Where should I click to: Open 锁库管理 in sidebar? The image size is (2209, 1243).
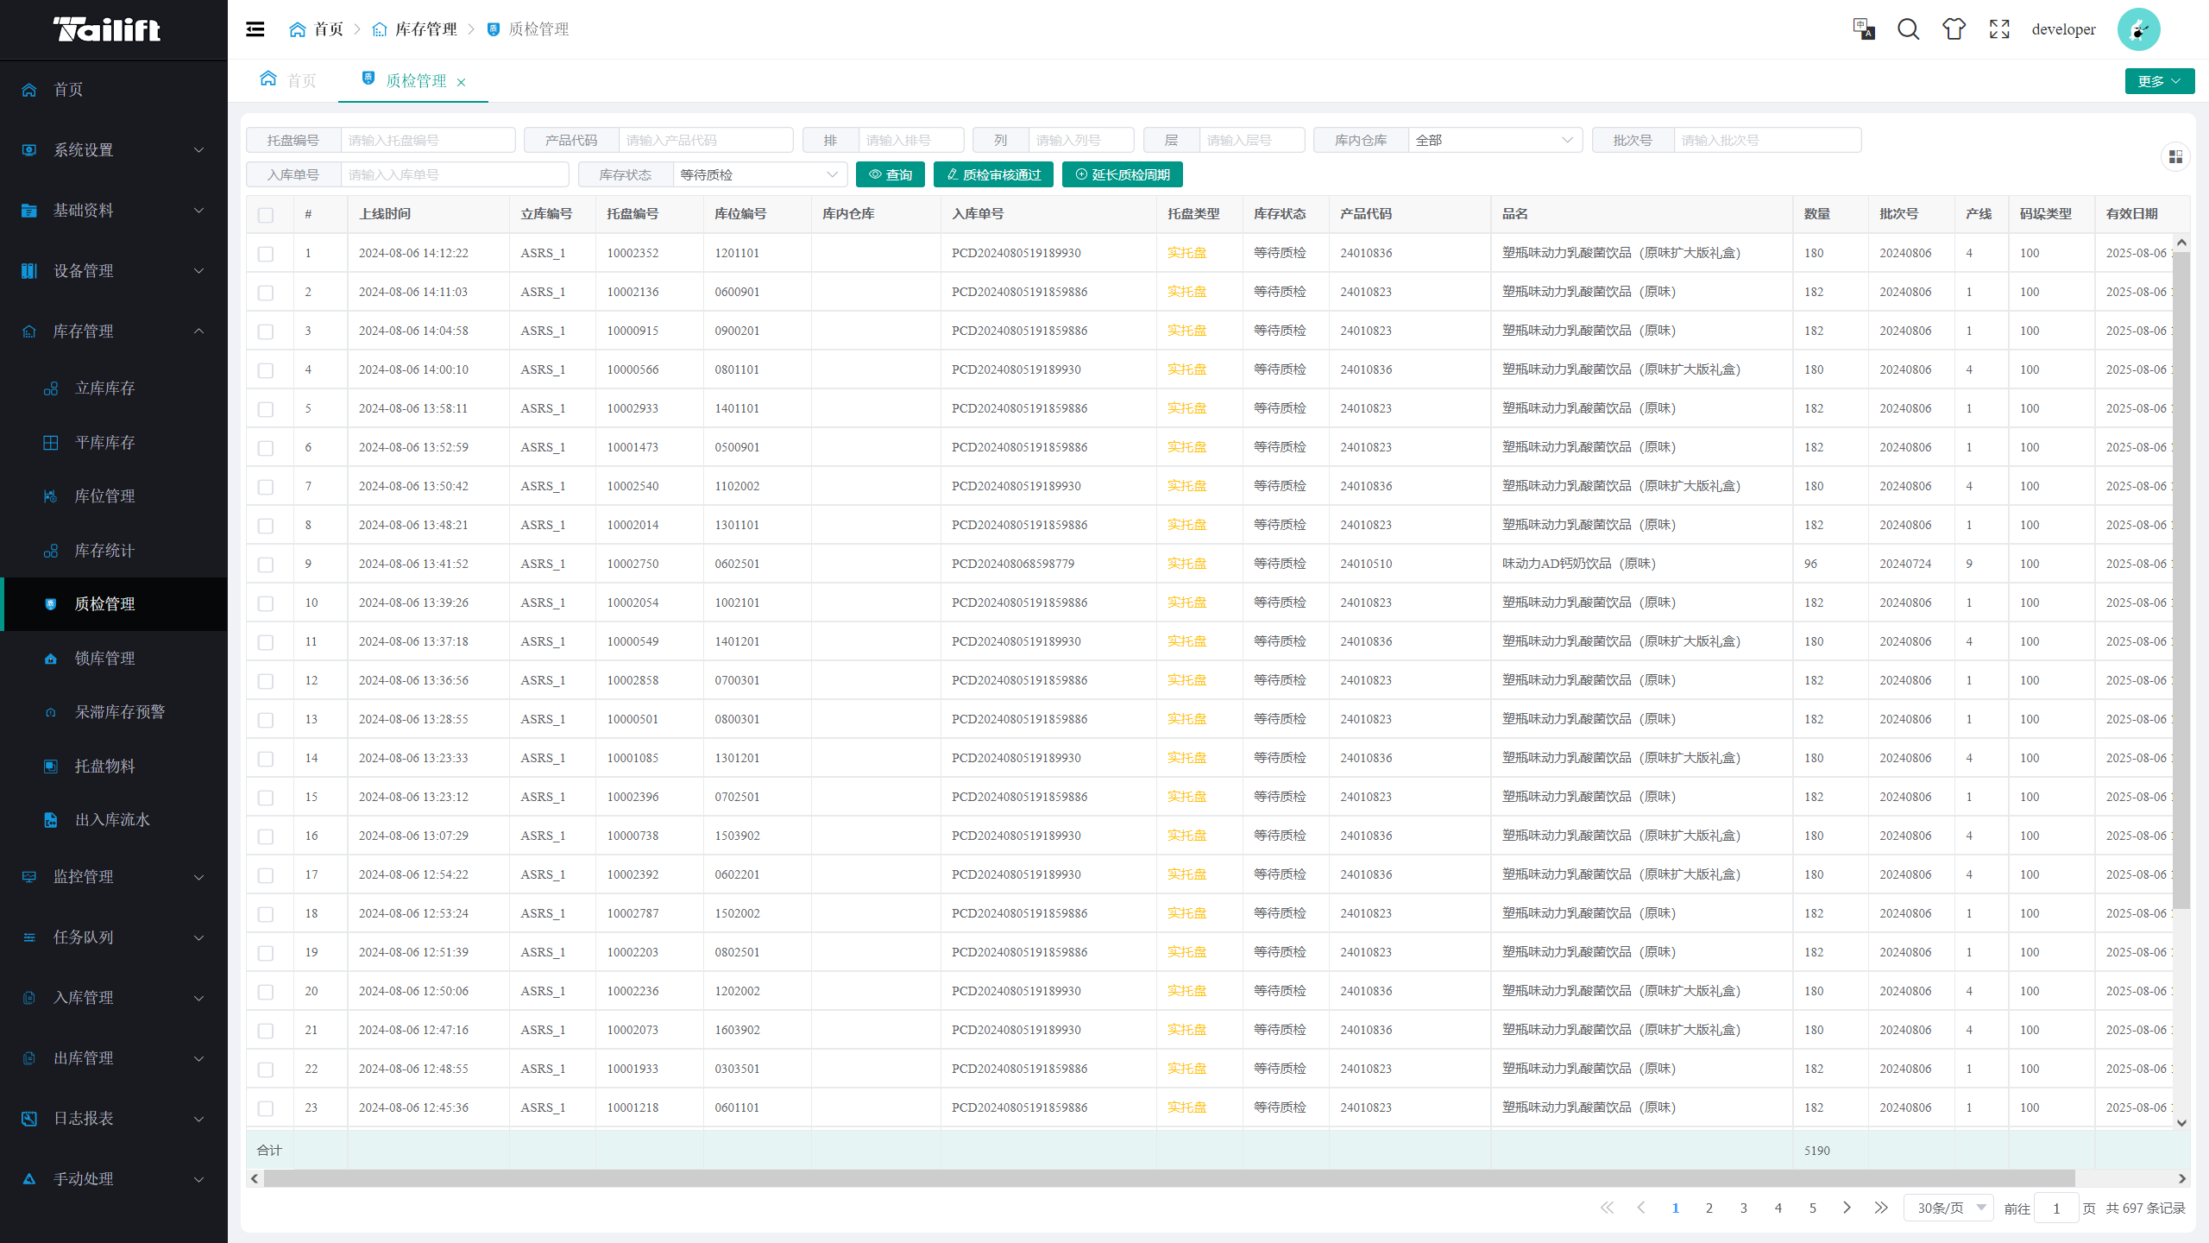[104, 659]
